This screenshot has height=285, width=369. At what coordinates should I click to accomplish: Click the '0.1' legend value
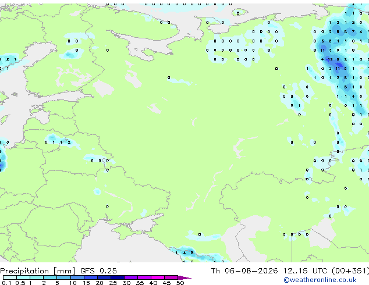click(x=6, y=283)
